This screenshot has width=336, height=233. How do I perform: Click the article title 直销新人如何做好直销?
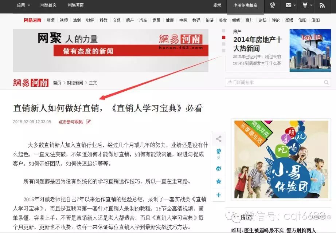[108, 108]
